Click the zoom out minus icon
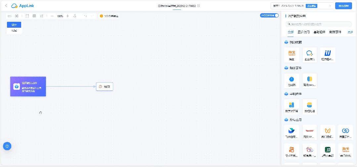 pos(52,16)
